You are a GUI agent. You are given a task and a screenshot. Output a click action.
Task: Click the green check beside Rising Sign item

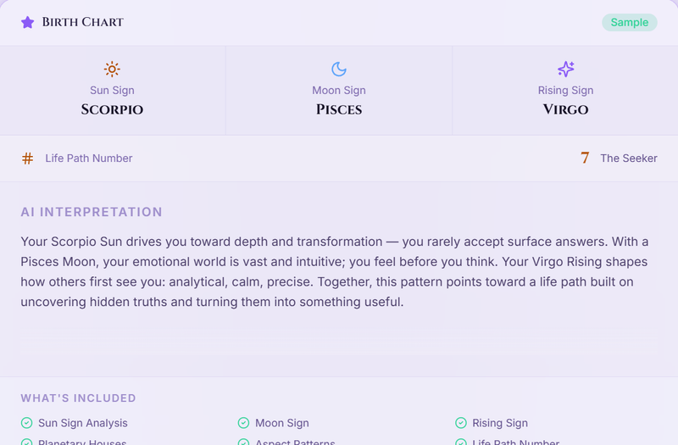(x=461, y=423)
